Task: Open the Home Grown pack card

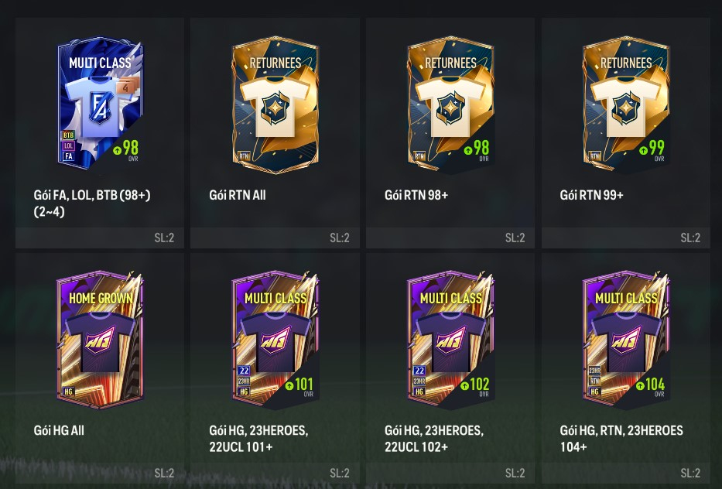Action: 100,340
